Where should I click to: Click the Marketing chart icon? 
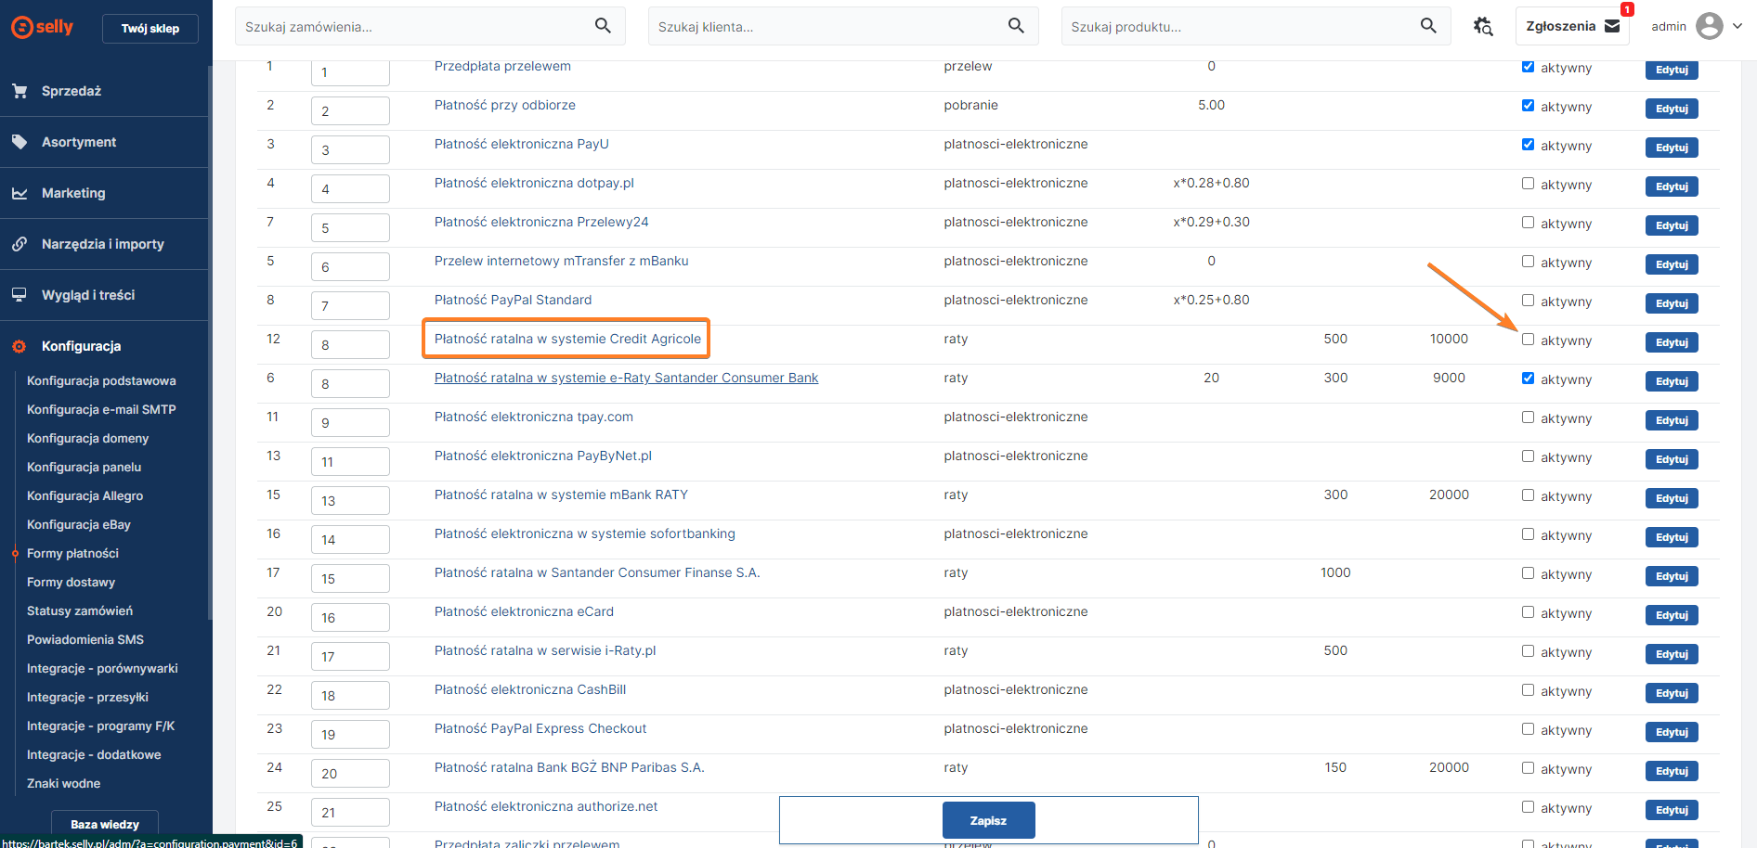click(20, 193)
